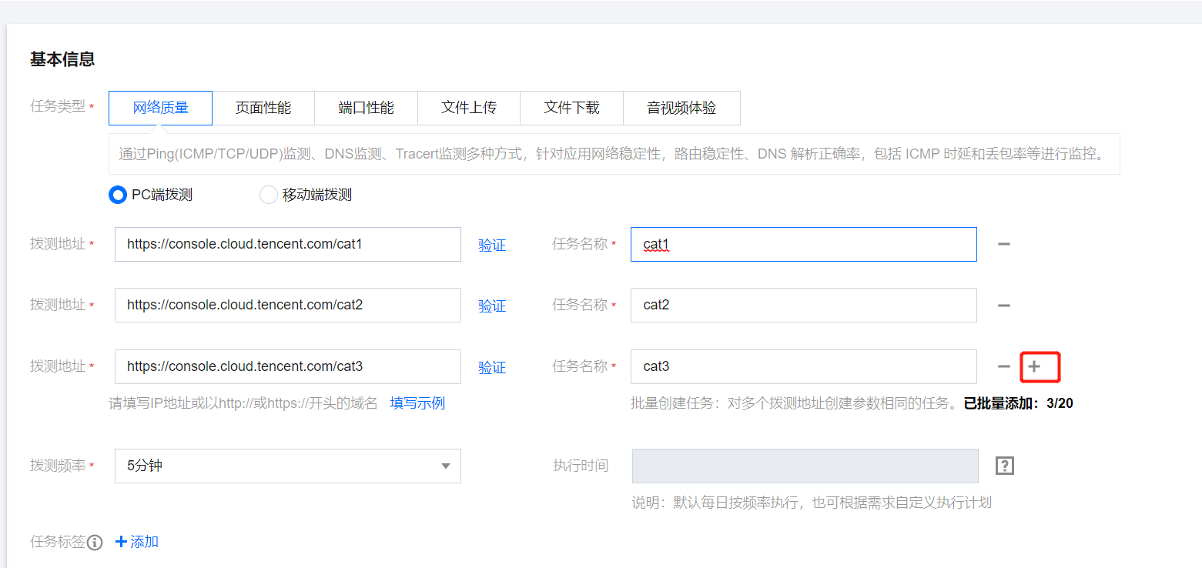Screen dimensions: 1202x568
Task: Click the 任务名称 field with cat1
Action: (804, 244)
